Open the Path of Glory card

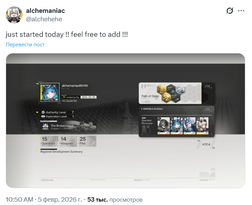click(x=170, y=93)
